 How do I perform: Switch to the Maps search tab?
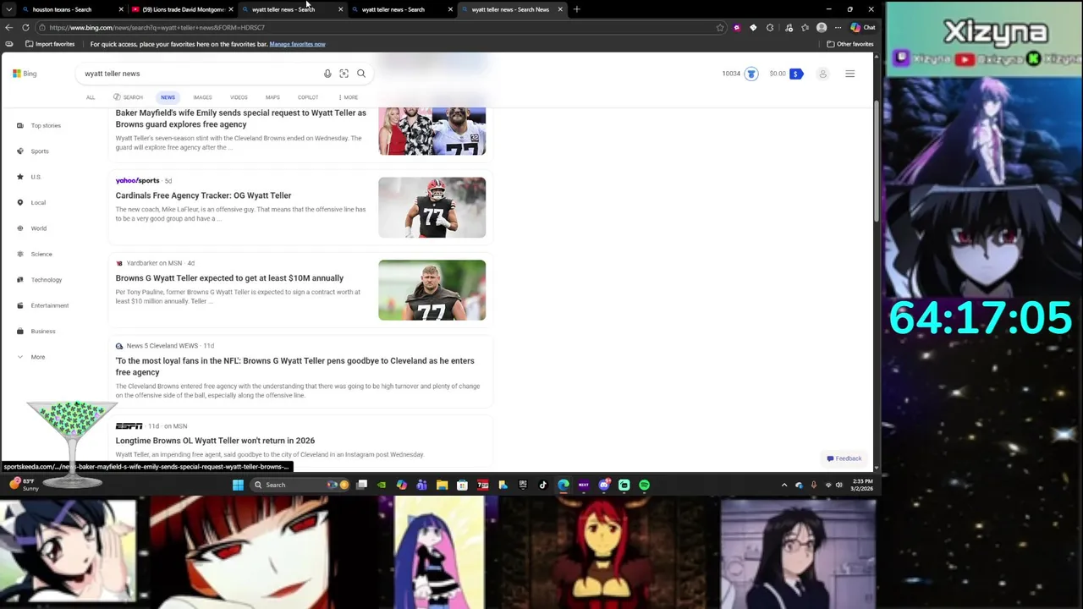click(x=272, y=97)
